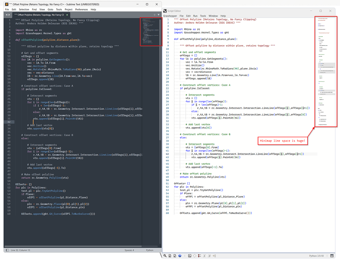Image resolution: width=340 pixels, height=261 pixels.
Task: Click the new script file icon in status bar
Action: (x=170, y=256)
